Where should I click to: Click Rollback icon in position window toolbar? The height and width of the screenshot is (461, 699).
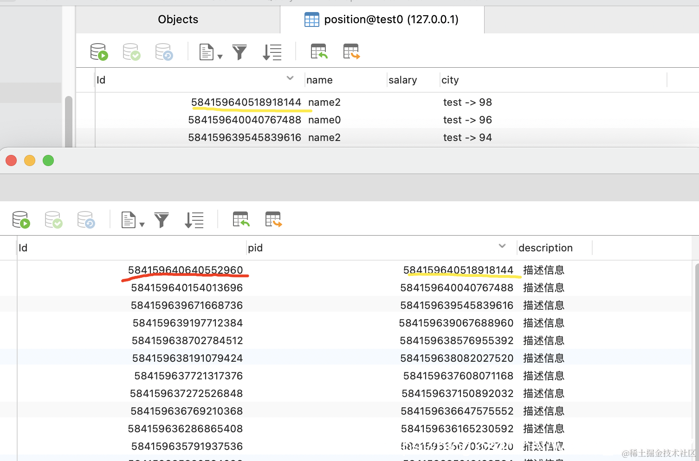164,52
